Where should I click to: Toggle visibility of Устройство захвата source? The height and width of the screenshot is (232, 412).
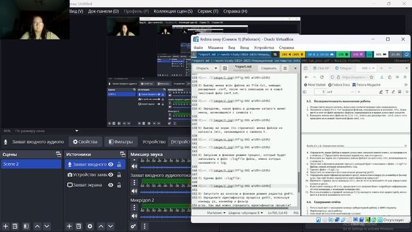point(111,175)
